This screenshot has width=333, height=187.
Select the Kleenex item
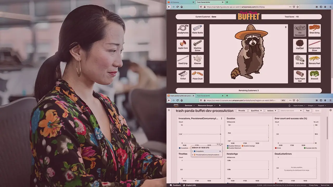point(197,61)
